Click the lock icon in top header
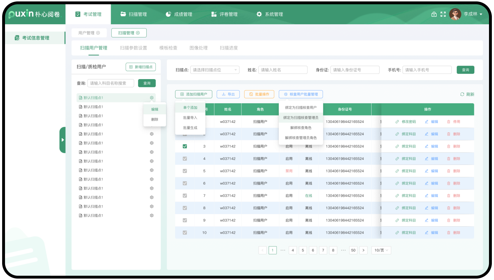This screenshot has width=494, height=280. coord(434,14)
